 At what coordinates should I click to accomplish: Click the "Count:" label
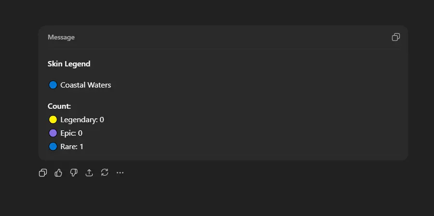pyautogui.click(x=59, y=106)
